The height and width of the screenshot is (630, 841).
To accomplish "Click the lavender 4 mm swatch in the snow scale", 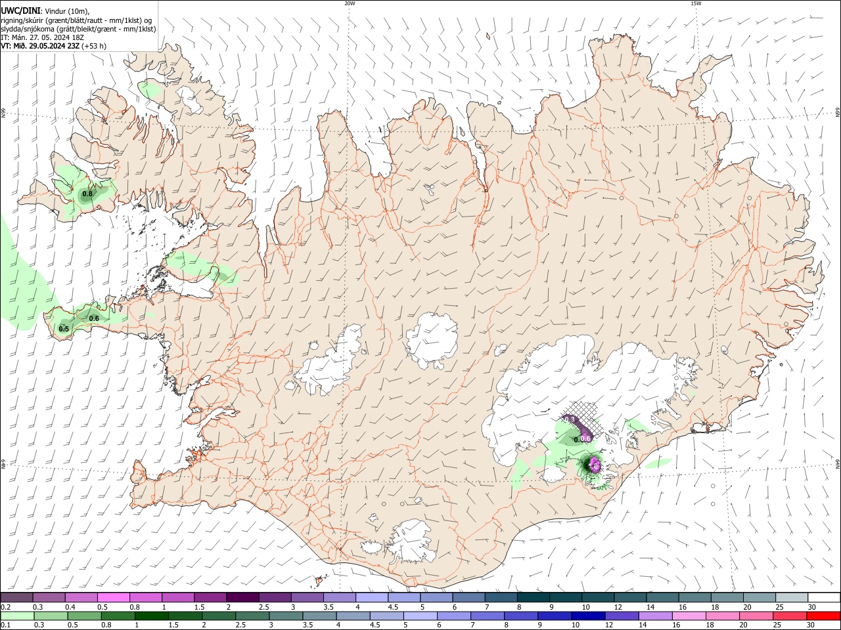I will pos(372,597).
